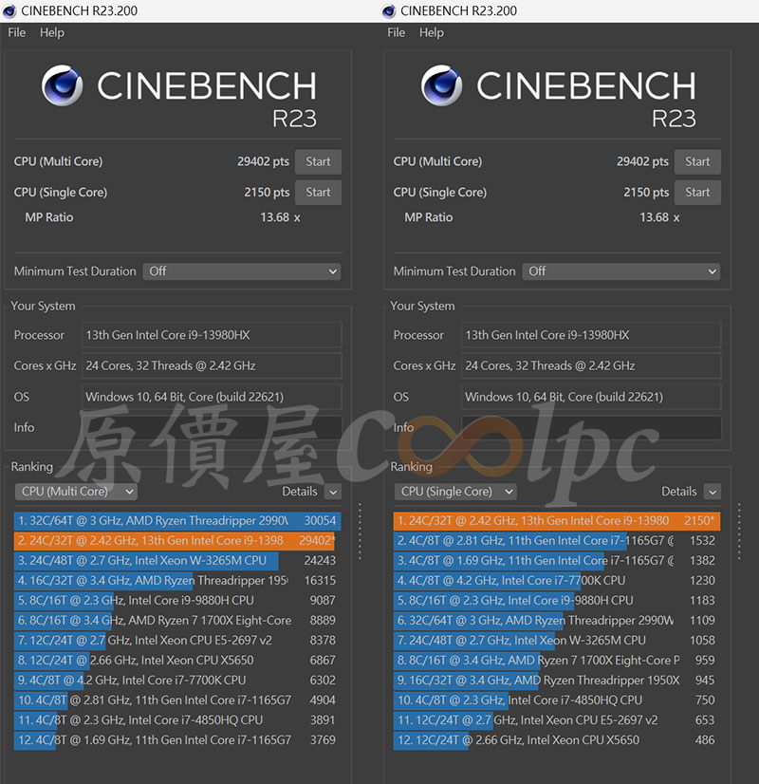Select i7-1165G7 1.69 GHz row scoring 1382

[x=557, y=561]
